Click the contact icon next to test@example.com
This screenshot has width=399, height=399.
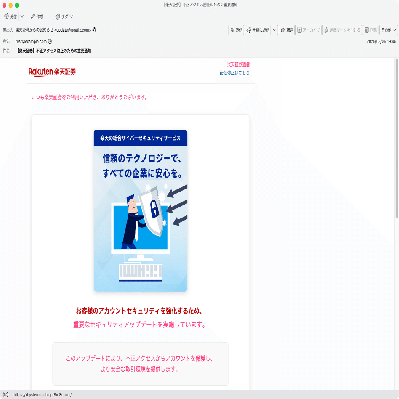(x=50, y=42)
